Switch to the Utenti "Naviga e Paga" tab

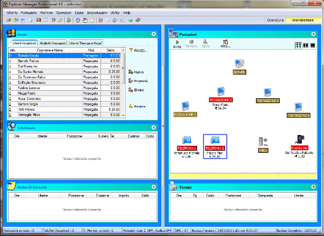(86, 43)
